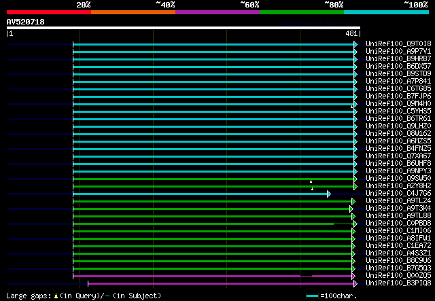
Task: Click the cyan alignment bar for UniRef100_C4J7G6
Action: (x=200, y=194)
